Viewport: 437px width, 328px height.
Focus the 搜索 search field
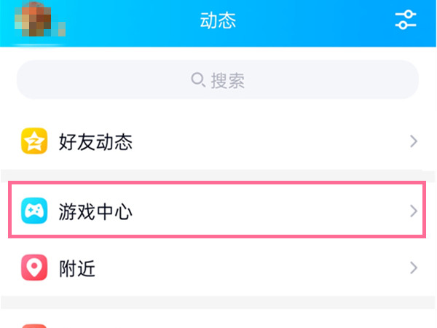coord(291,79)
